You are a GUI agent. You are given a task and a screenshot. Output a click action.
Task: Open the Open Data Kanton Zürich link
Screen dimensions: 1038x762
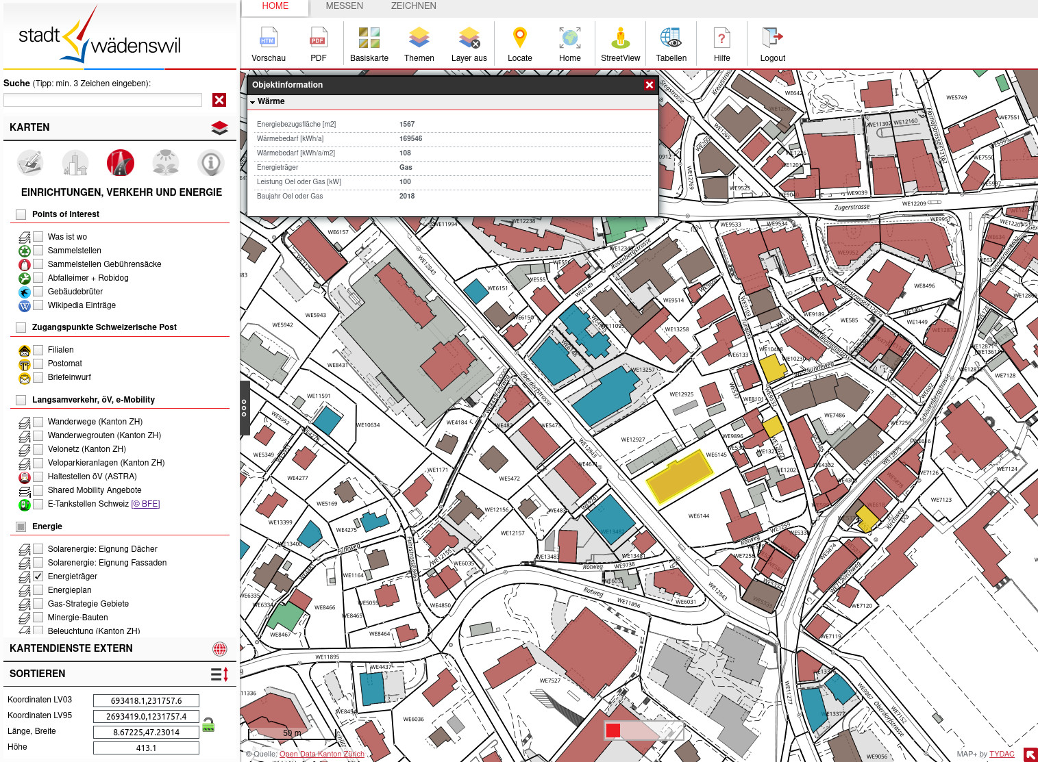tap(322, 754)
